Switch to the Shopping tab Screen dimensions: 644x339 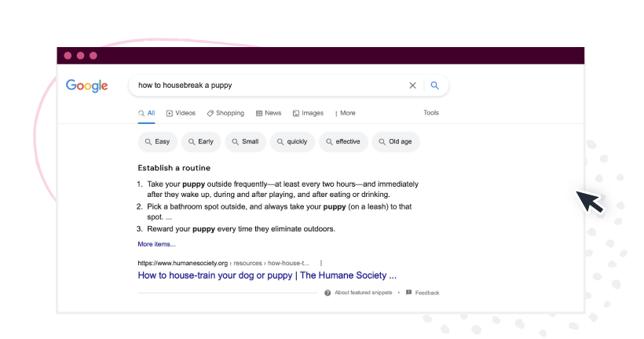(x=225, y=113)
